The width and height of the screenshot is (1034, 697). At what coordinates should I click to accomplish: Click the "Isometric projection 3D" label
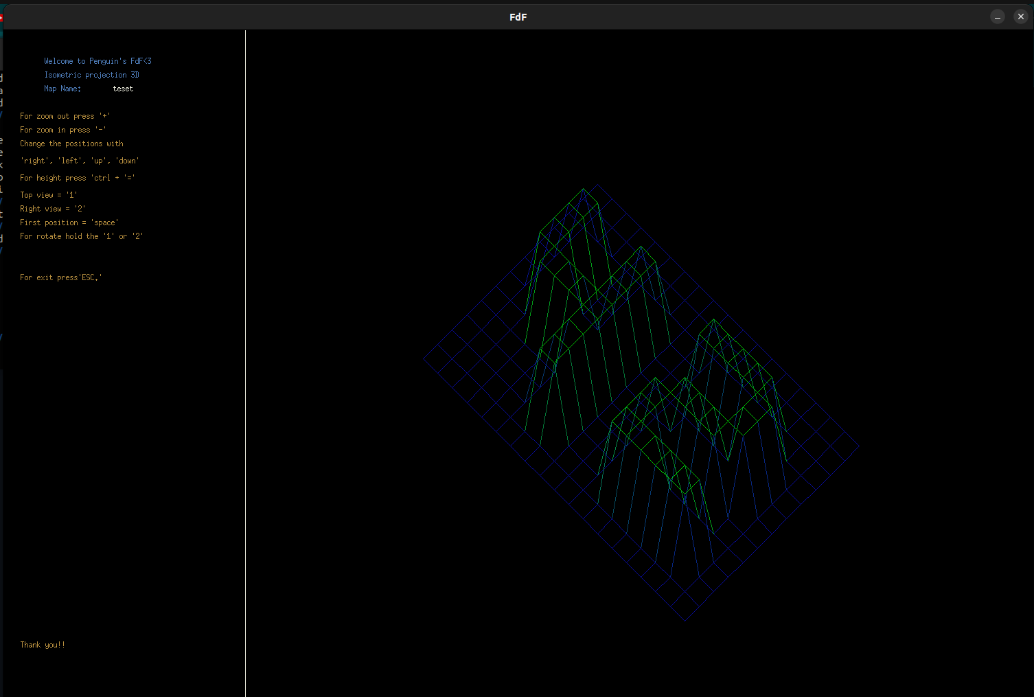pyautogui.click(x=91, y=75)
